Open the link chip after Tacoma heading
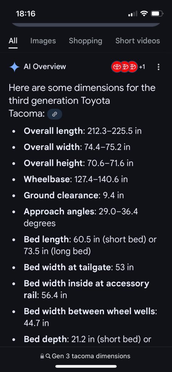Viewport: 172px width, 372px height. (x=55, y=114)
